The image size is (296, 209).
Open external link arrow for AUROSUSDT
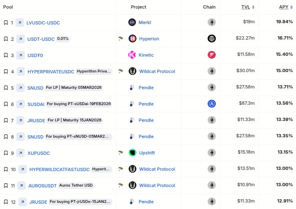[21, 185]
